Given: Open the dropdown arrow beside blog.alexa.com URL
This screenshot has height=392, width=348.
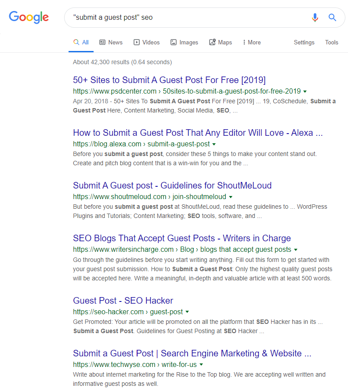Looking at the screenshot, I should tap(214, 144).
